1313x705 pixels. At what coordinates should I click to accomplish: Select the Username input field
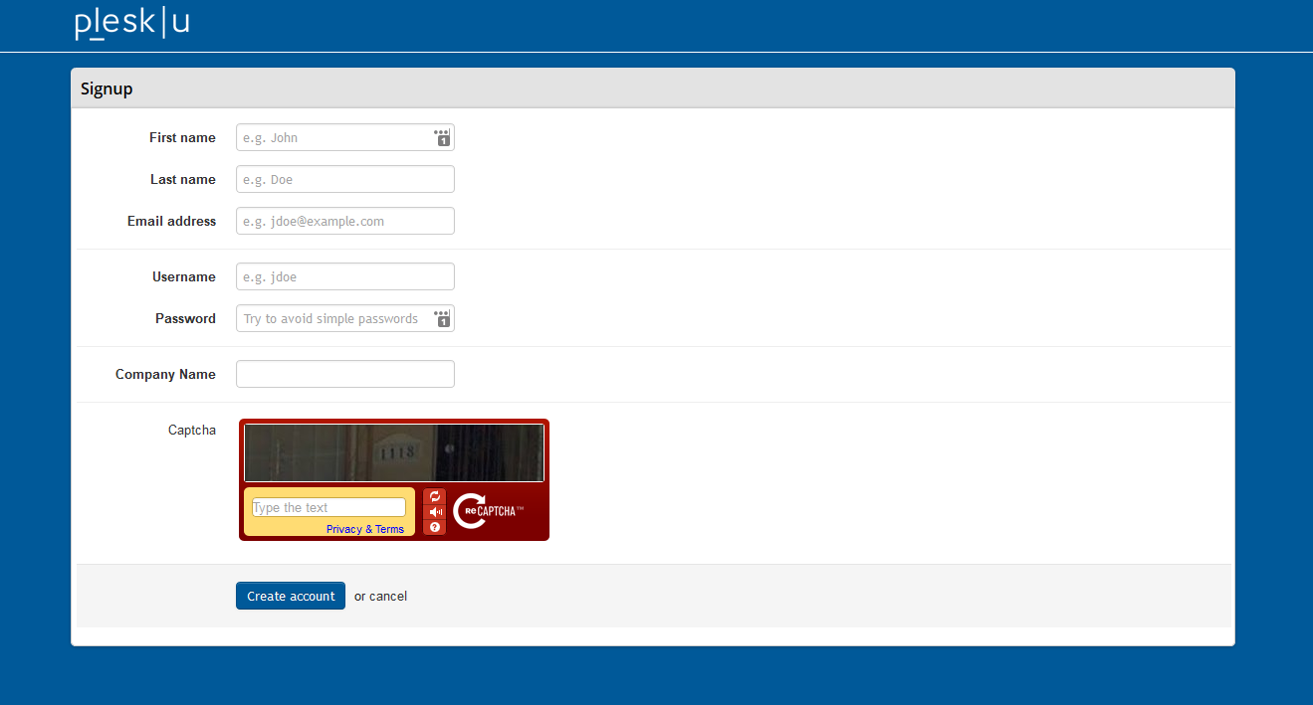pyautogui.click(x=345, y=276)
